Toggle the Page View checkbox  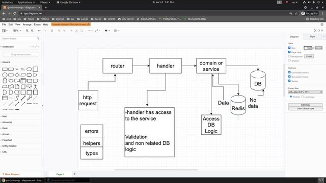point(289,52)
